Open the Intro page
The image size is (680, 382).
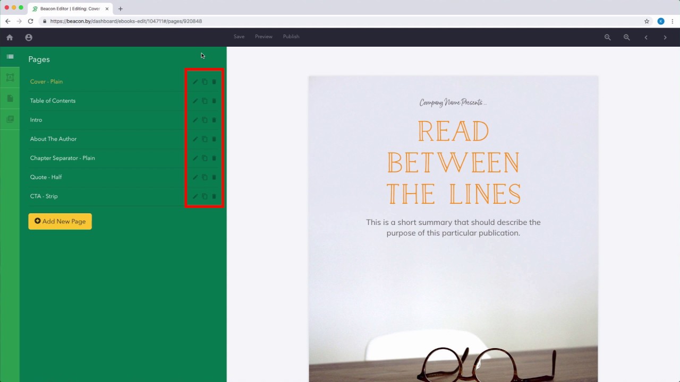point(36,120)
